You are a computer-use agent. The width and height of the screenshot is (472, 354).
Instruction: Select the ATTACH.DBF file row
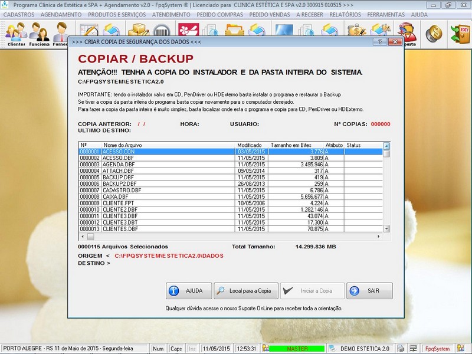(x=231, y=171)
